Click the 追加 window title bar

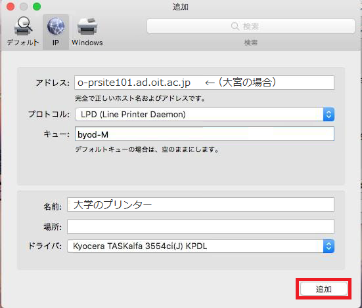pyautogui.click(x=181, y=7)
